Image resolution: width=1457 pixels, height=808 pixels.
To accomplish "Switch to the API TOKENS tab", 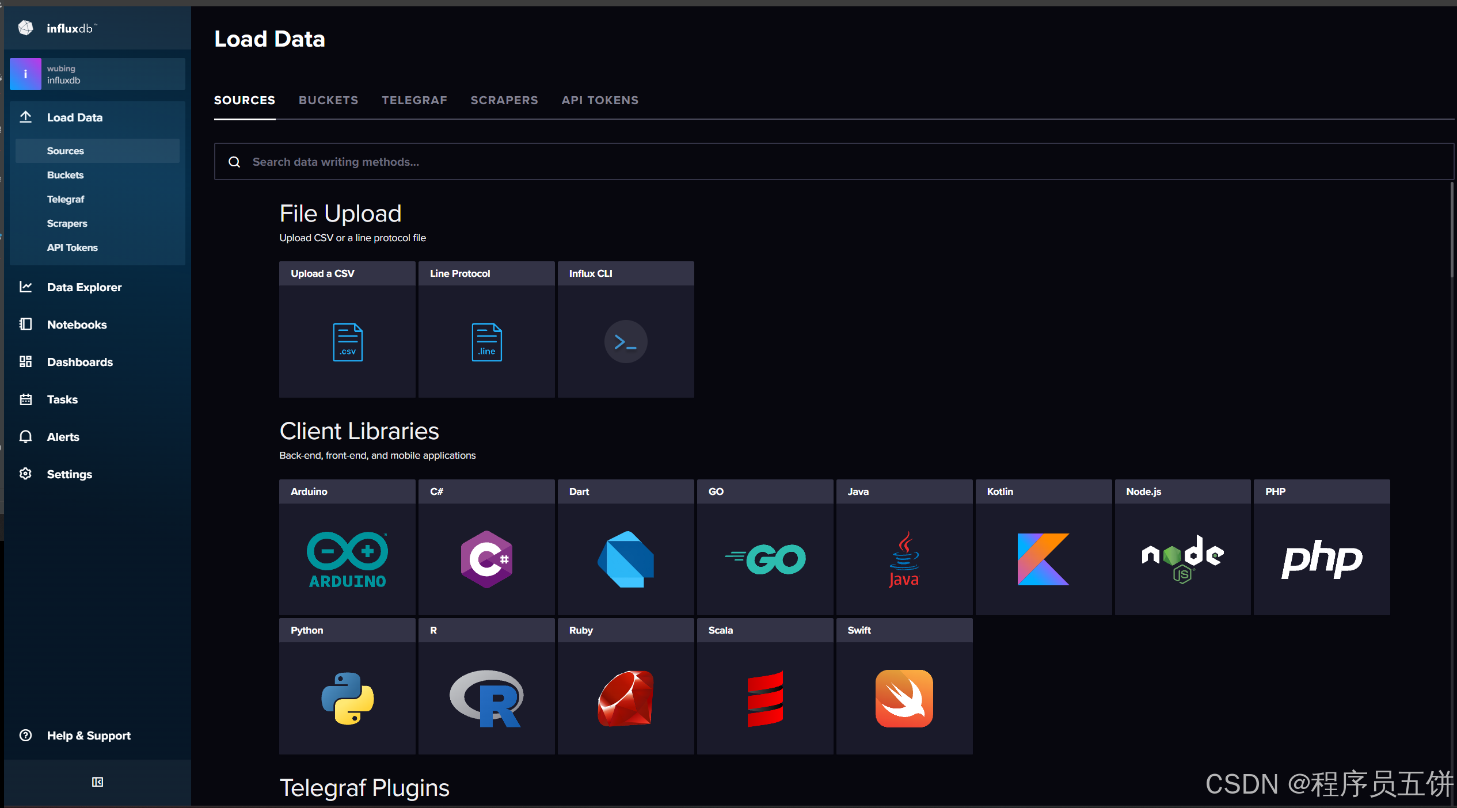I will coord(600,100).
